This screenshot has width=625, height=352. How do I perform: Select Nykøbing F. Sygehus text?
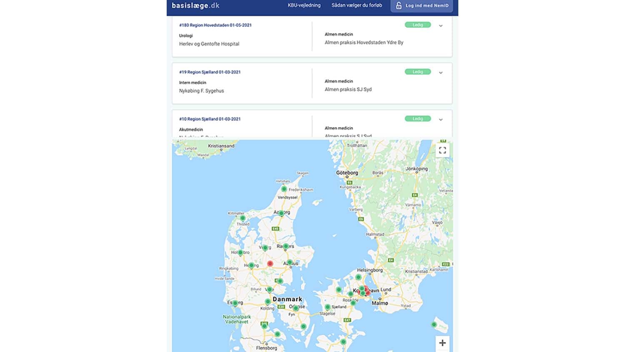(x=202, y=91)
